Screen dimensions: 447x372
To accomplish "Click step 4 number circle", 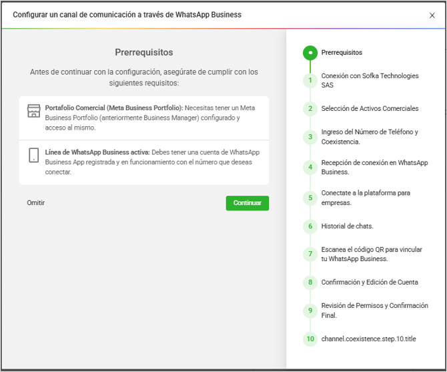I will (310, 167).
